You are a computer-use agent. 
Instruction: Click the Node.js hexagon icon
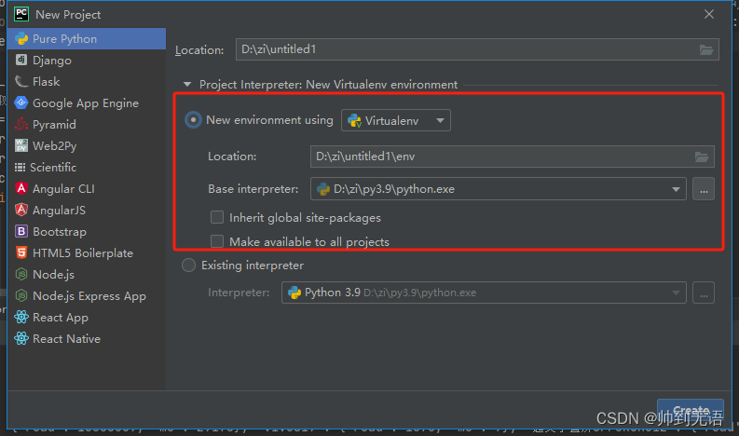(x=21, y=274)
